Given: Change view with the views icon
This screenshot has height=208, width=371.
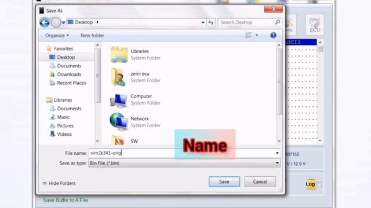Looking at the screenshot, I should 249,35.
